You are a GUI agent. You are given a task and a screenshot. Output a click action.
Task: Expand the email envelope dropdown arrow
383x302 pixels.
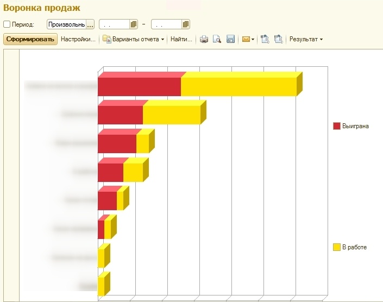(x=253, y=39)
